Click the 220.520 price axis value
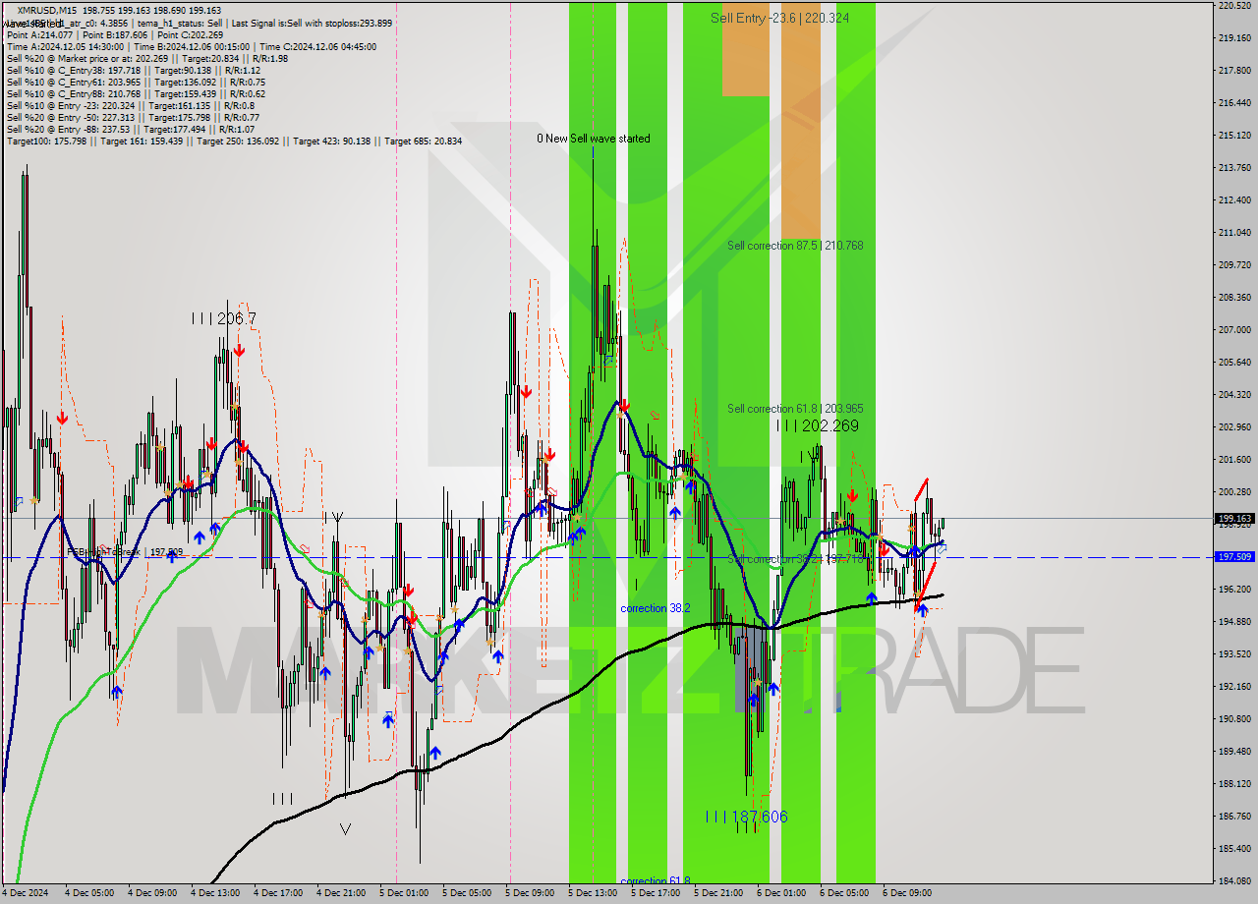 coord(1234,6)
